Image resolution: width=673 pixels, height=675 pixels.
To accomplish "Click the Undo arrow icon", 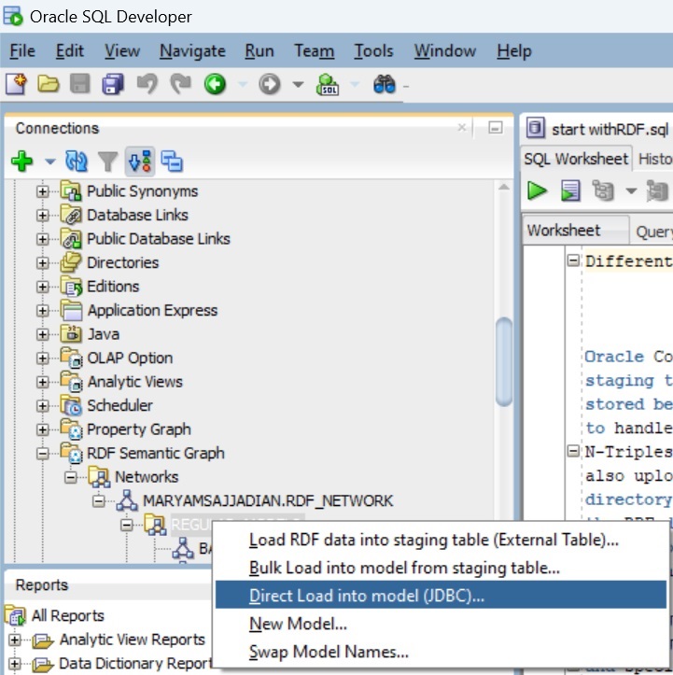I will tap(147, 83).
